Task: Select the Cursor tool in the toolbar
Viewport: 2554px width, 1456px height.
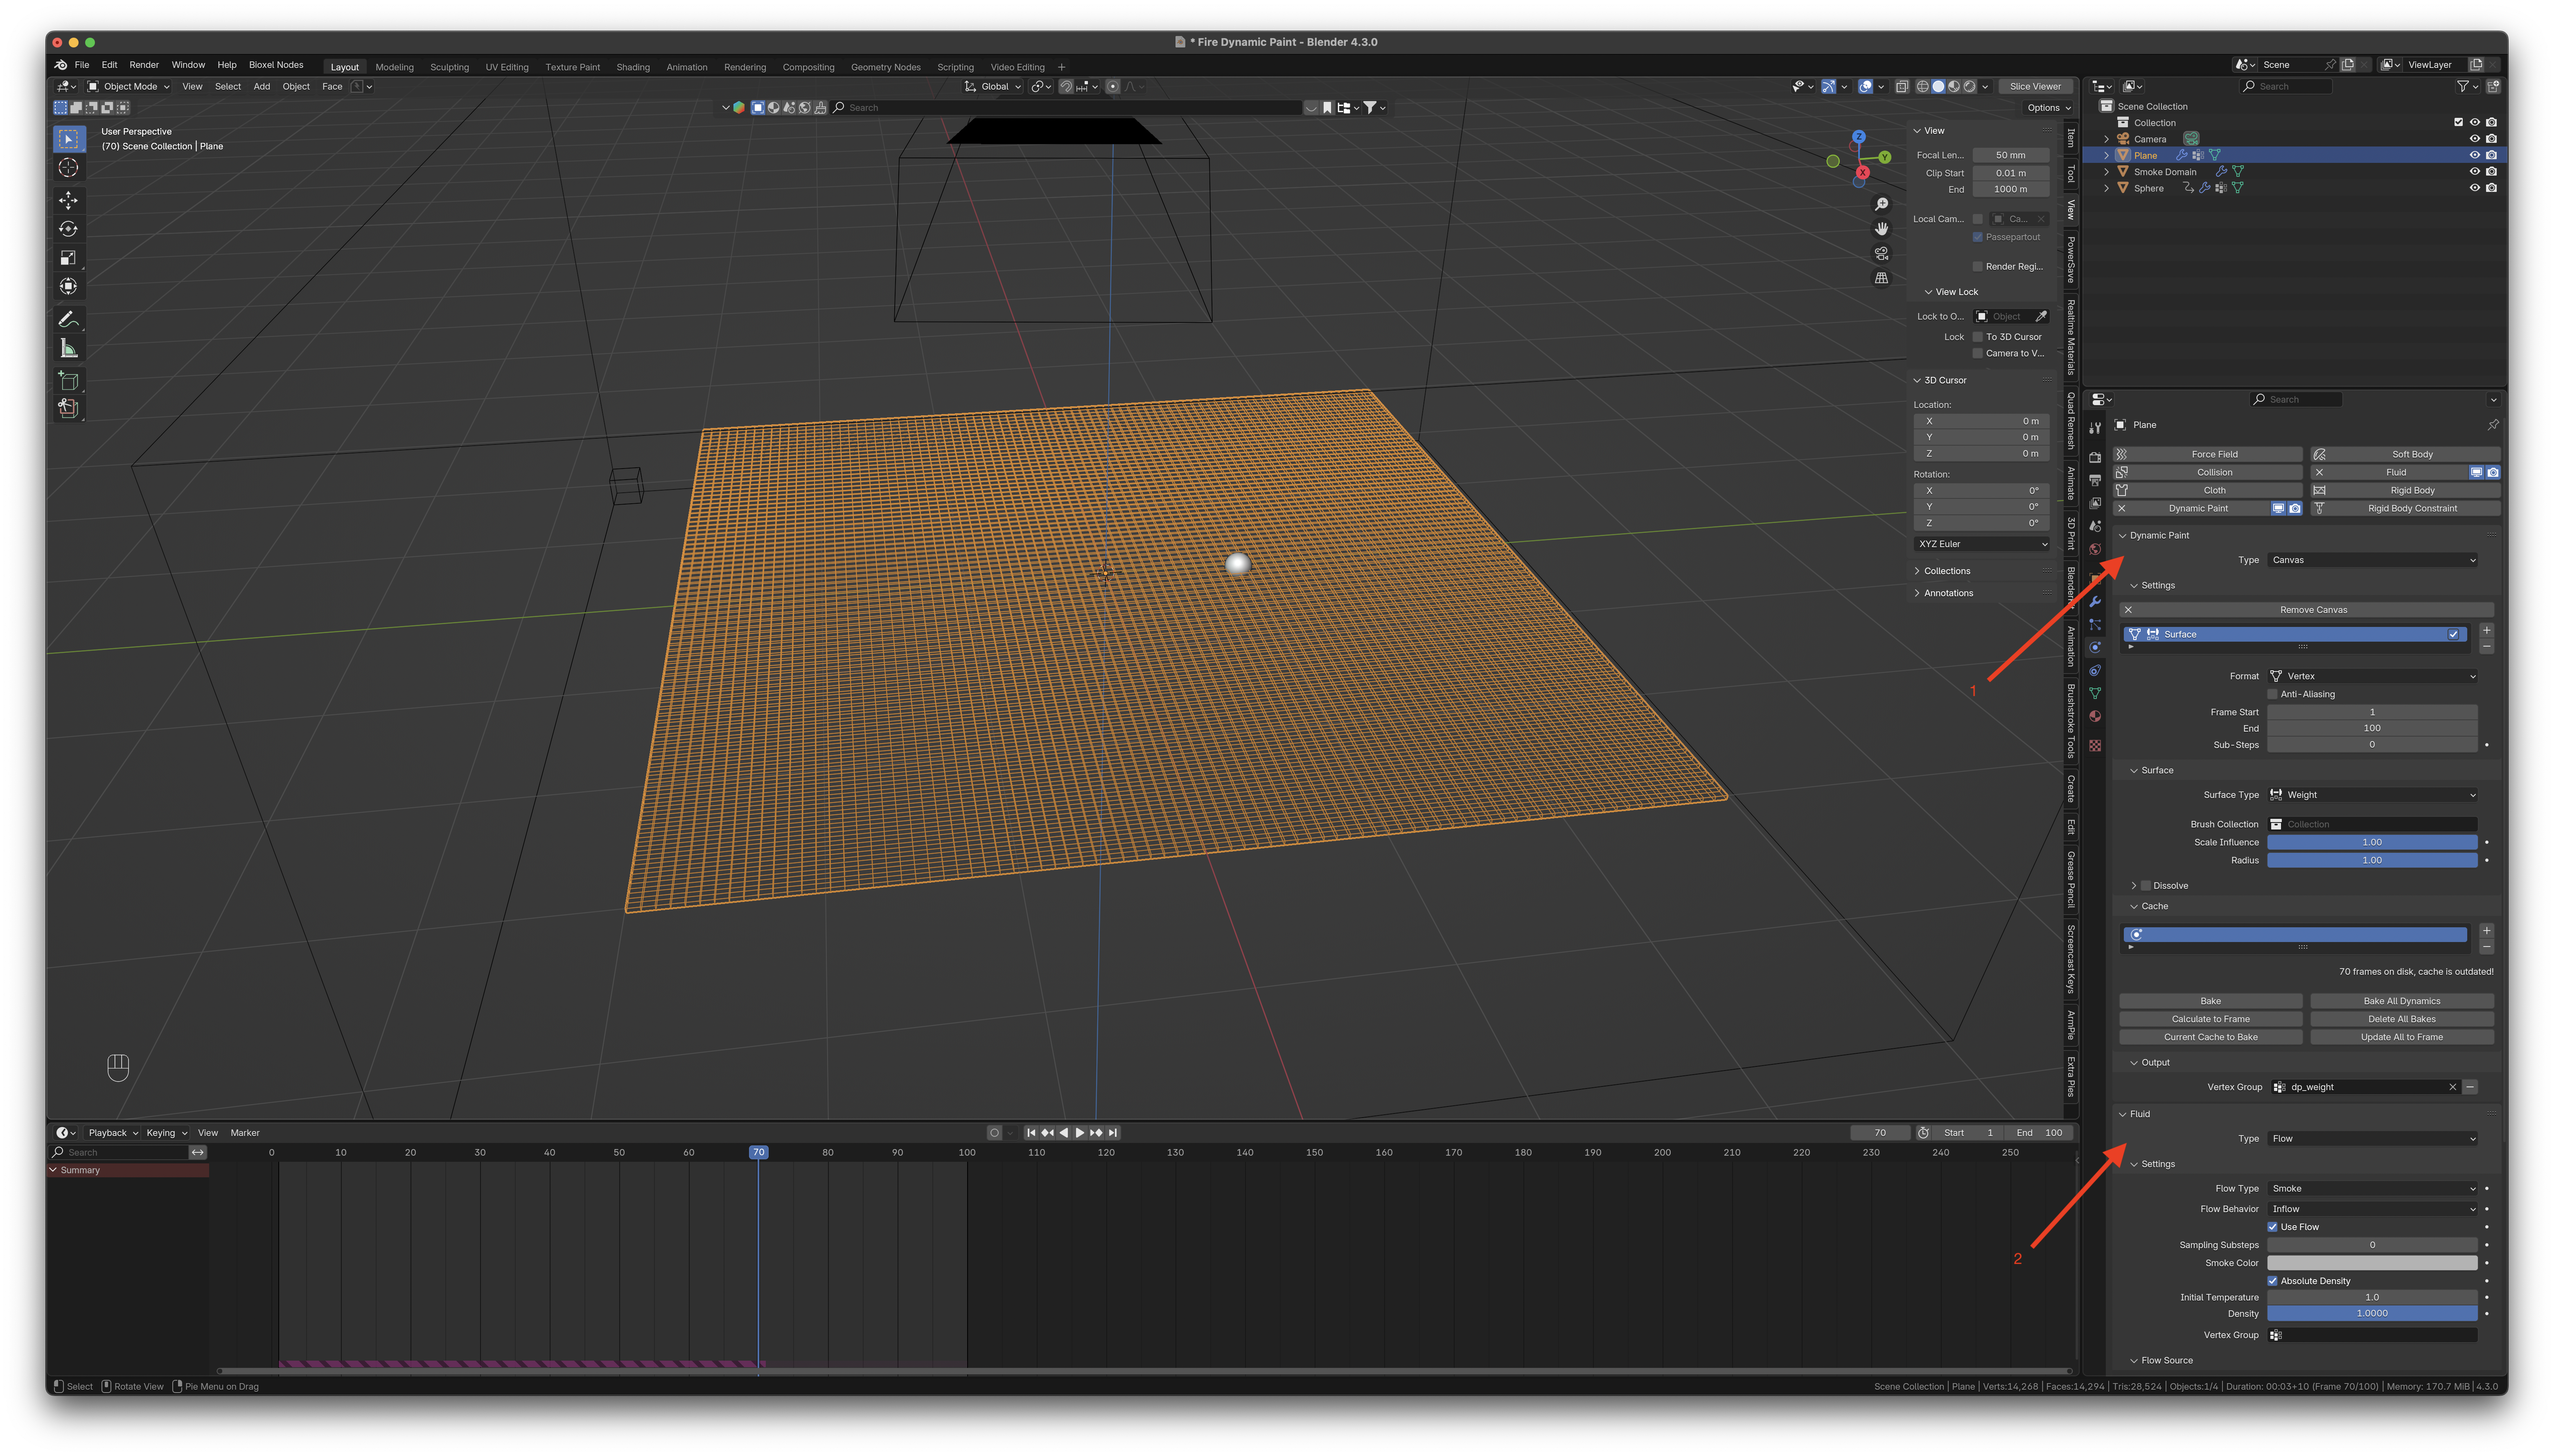Action: click(x=68, y=168)
